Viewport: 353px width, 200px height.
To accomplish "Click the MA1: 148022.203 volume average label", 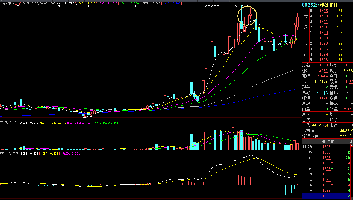I will (52, 122).
